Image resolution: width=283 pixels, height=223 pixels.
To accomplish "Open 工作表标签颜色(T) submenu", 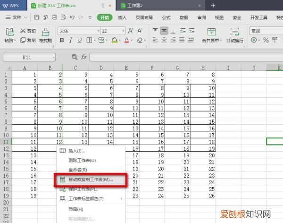I will 91,198.
